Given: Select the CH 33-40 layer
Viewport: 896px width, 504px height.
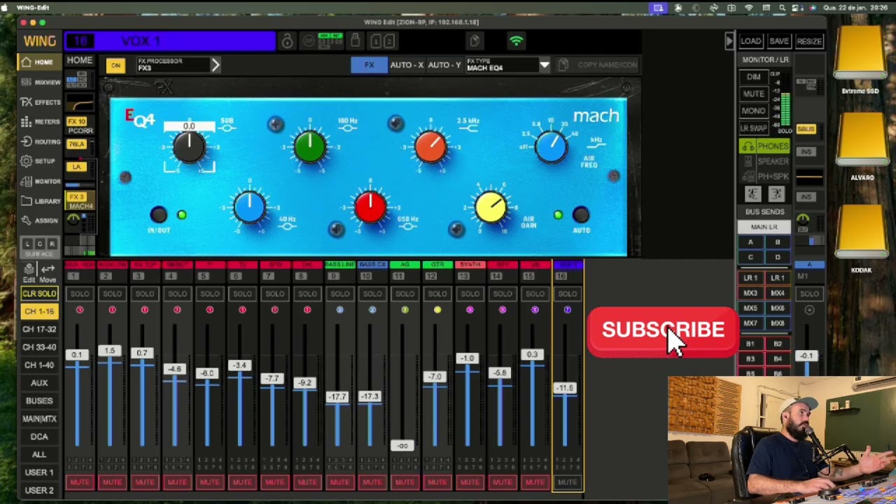Looking at the screenshot, I should point(39,347).
